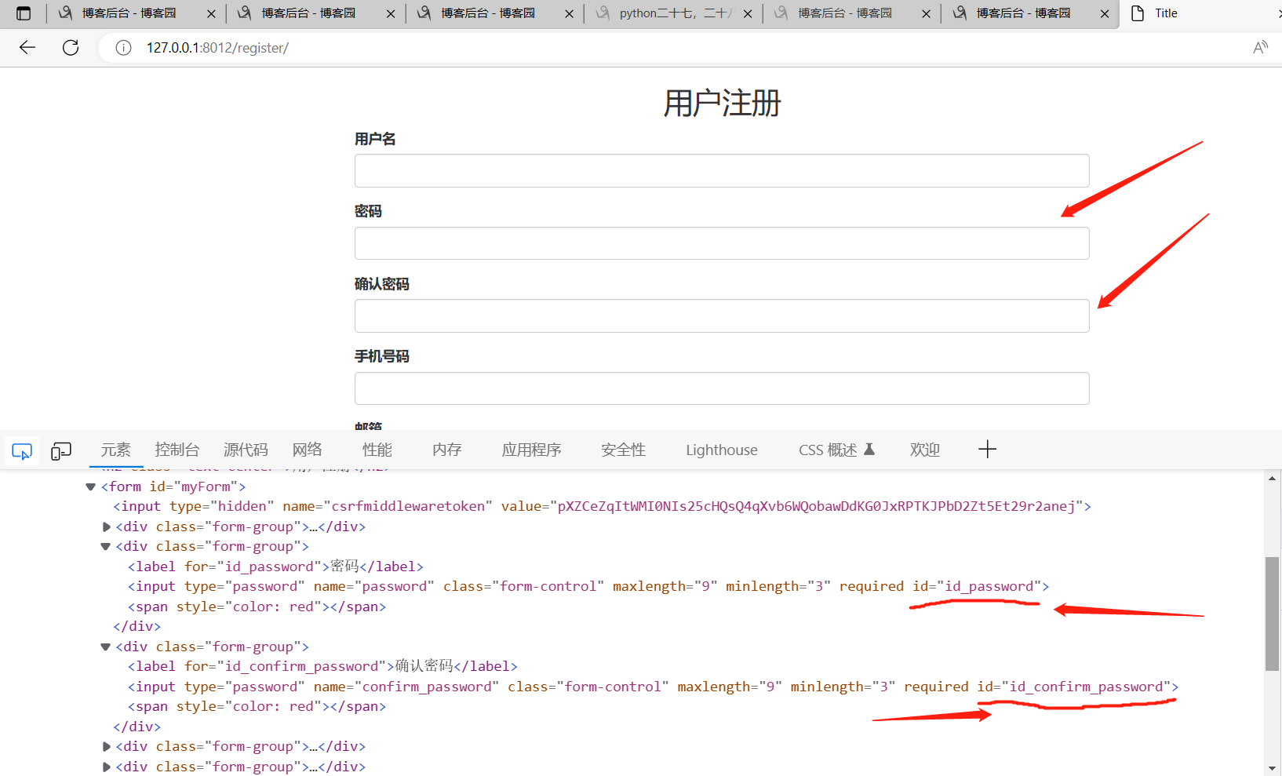Activate the read aloud icon
Image resolution: width=1282 pixels, height=776 pixels.
tap(1260, 48)
